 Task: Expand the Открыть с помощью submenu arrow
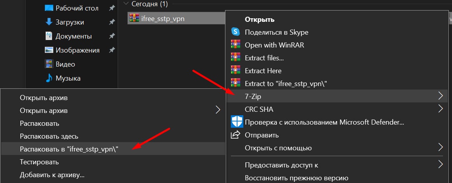click(x=440, y=148)
